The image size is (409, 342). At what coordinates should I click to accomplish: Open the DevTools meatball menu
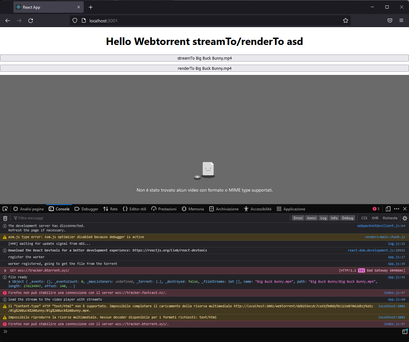coord(397,209)
